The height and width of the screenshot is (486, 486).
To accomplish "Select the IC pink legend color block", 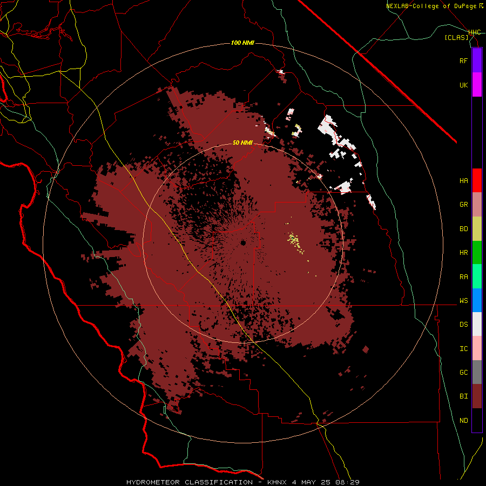I will [477, 348].
